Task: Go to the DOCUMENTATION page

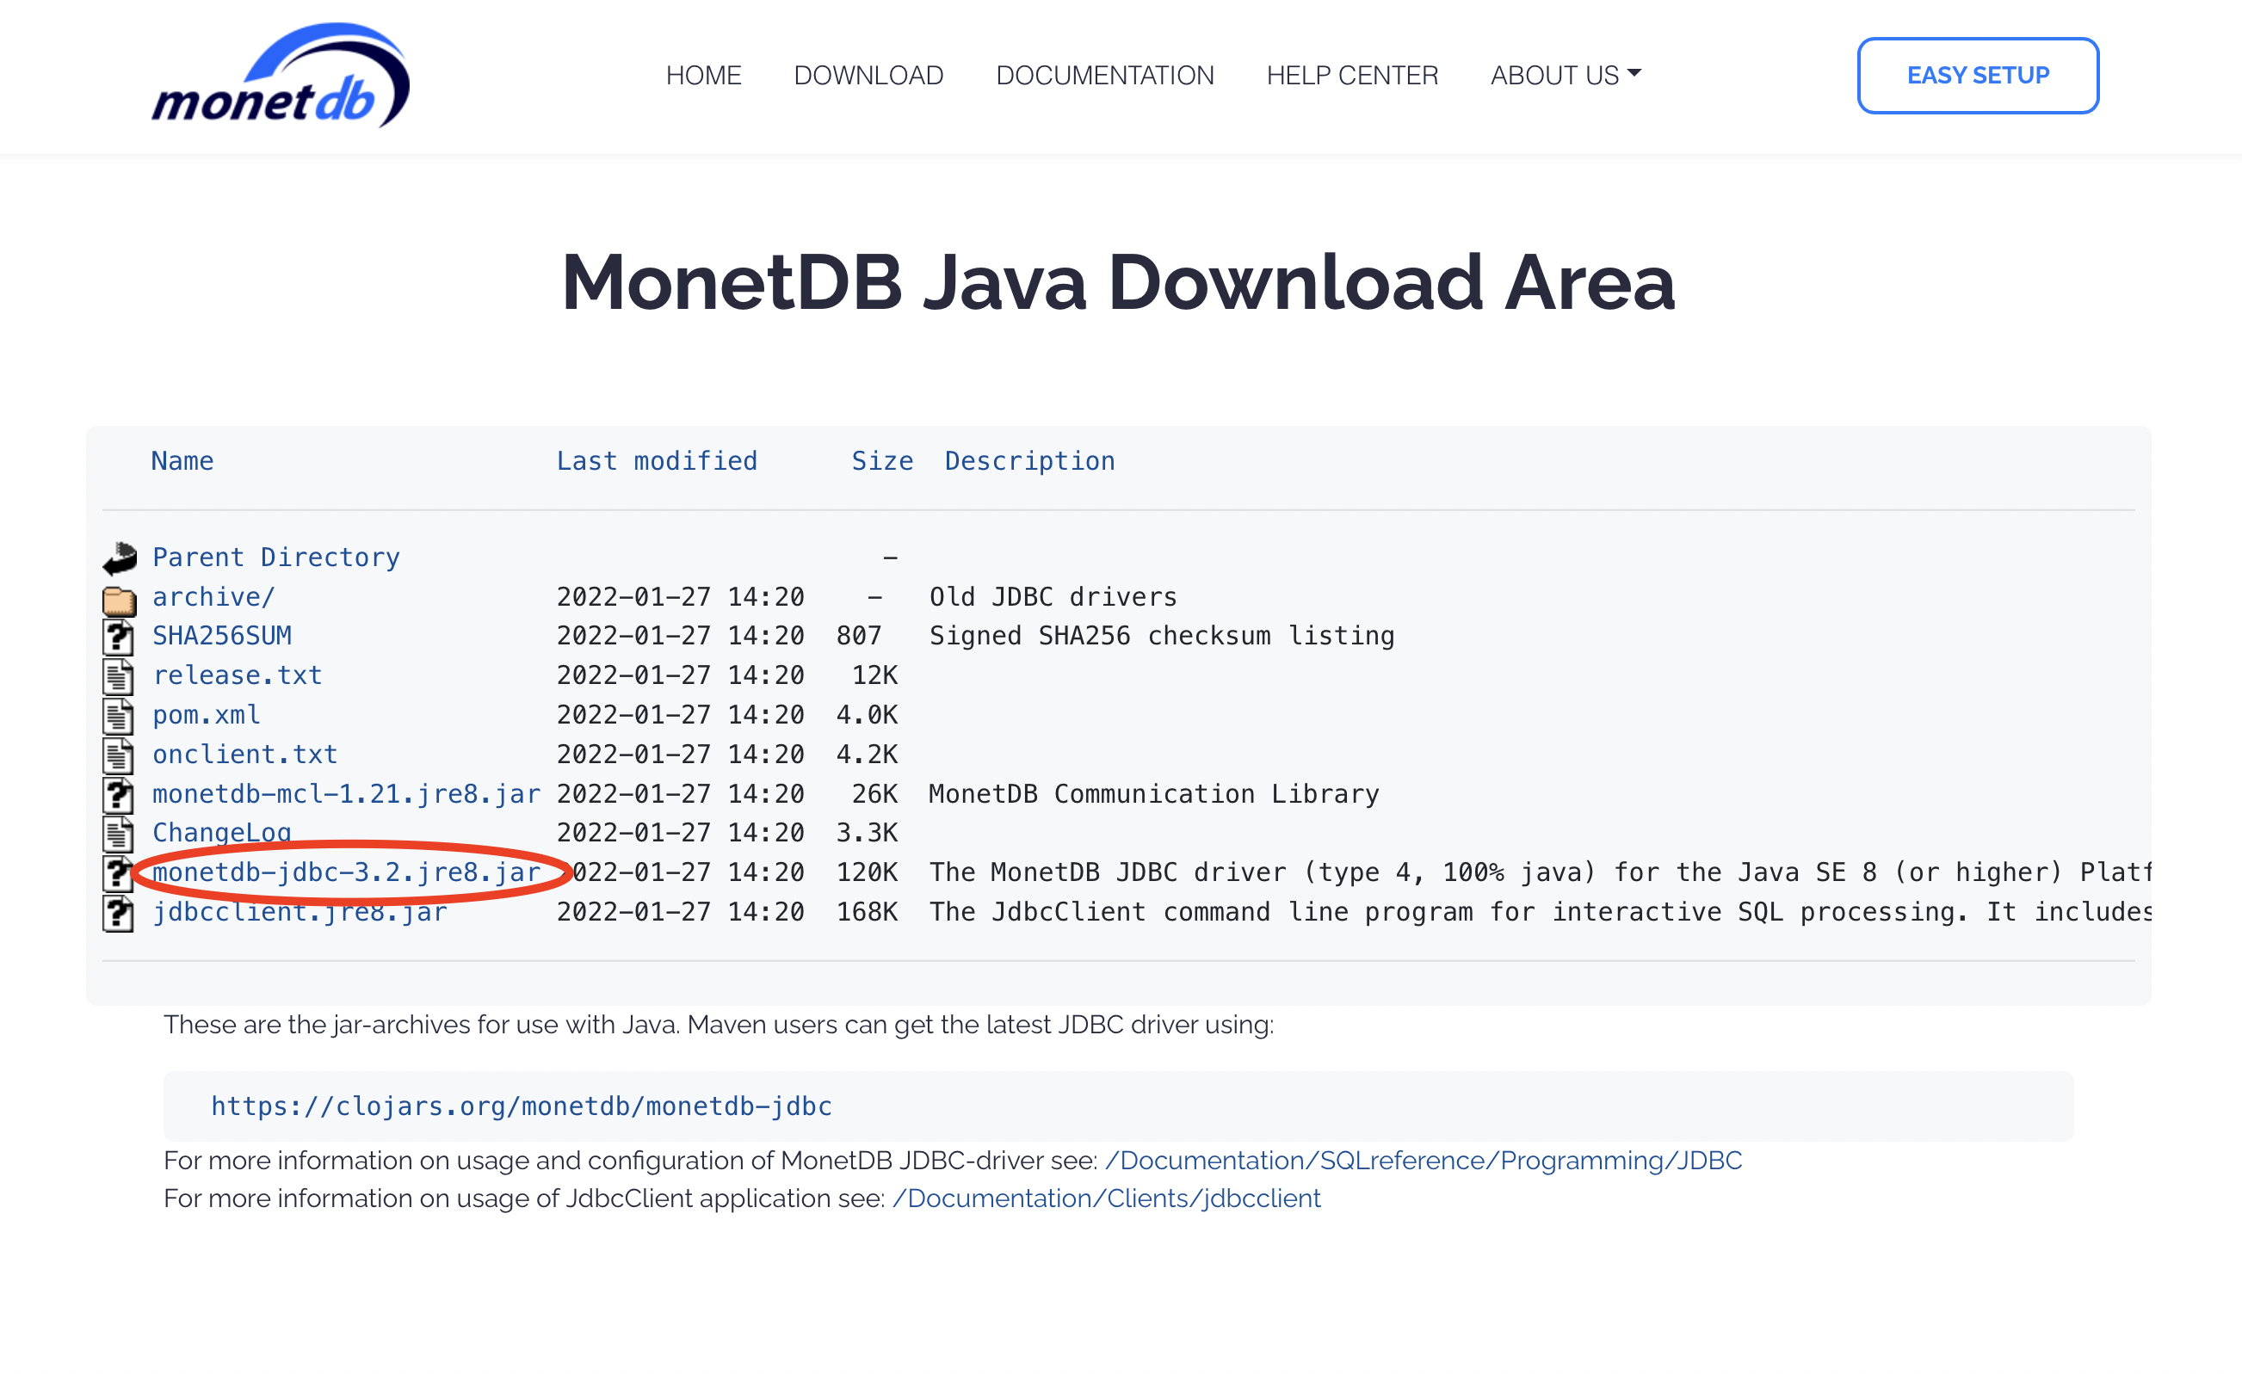Action: 1104,76
